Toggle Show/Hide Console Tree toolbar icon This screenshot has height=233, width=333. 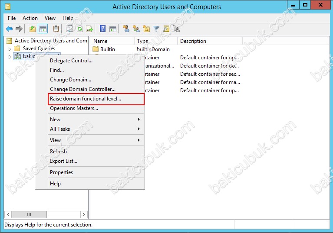tap(43, 29)
